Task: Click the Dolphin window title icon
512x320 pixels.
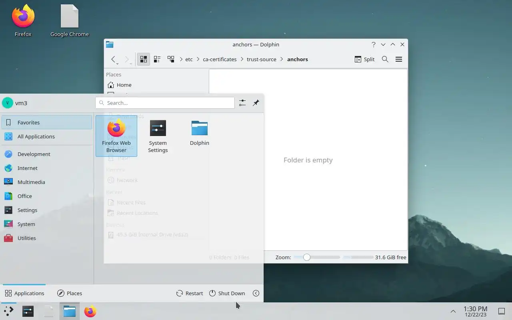Action: click(x=110, y=44)
